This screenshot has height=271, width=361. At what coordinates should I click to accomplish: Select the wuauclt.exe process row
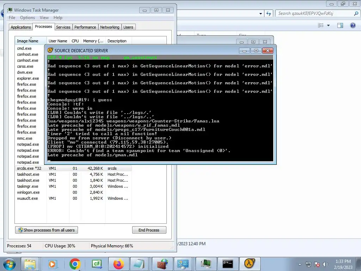coord(73,198)
